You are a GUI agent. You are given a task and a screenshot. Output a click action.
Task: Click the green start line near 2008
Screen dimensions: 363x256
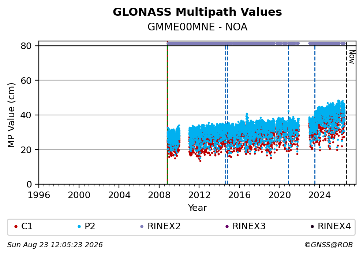pyautogui.click(x=167, y=114)
